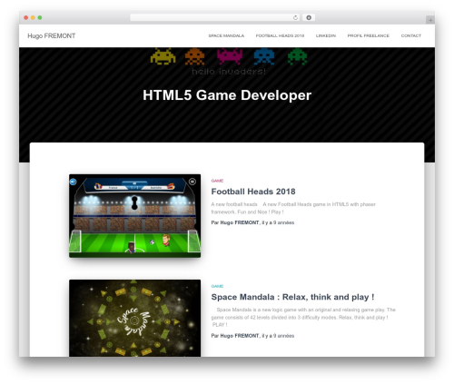
Task: Mute sound in Football Heads thumbnail
Action: [x=74, y=182]
